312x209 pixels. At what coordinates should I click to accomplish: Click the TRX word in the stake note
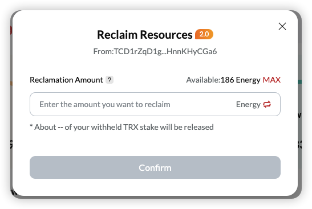pos(131,127)
